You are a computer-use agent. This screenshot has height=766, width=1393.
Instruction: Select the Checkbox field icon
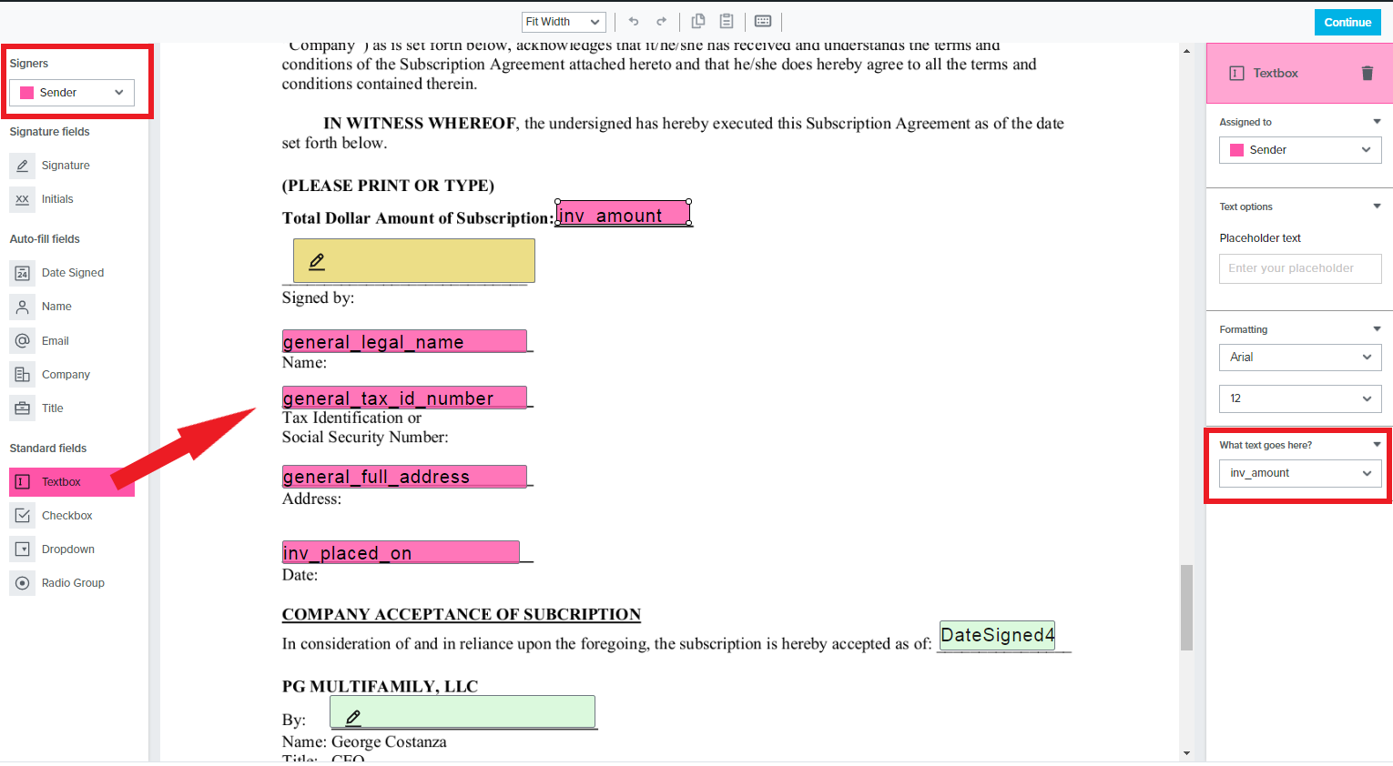point(23,516)
